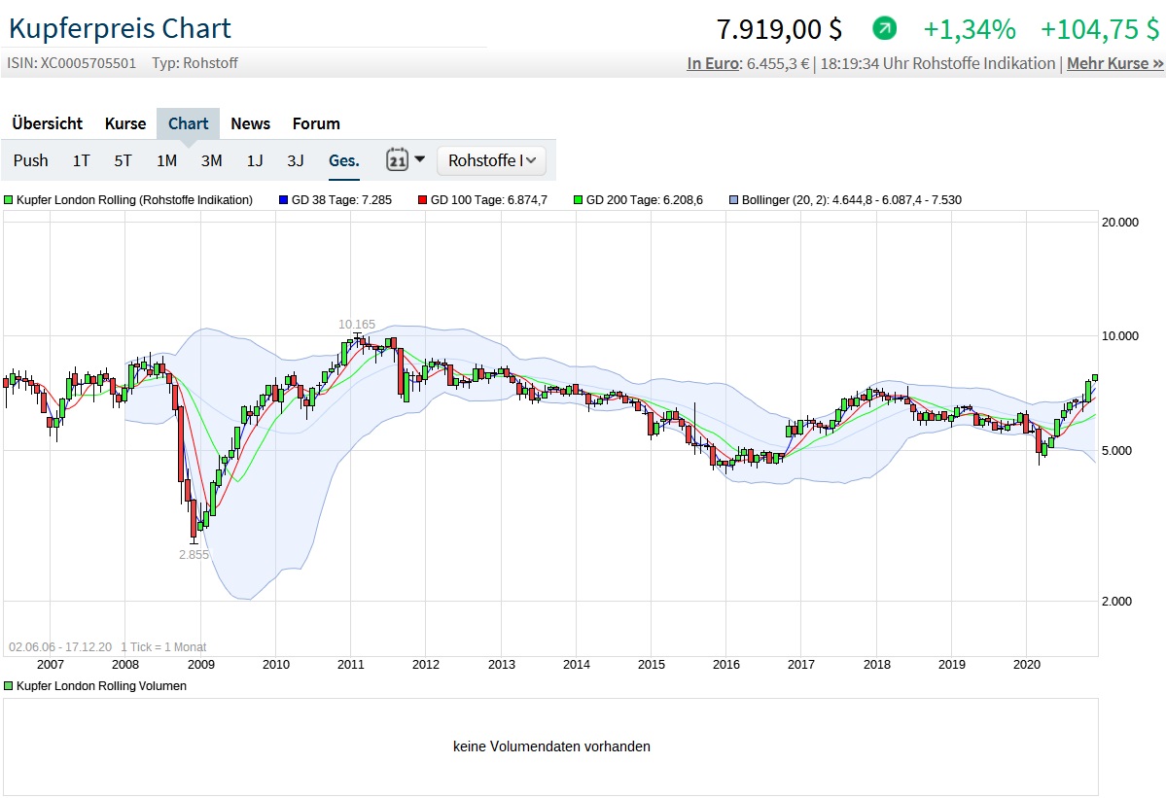1166x798 pixels.
Task: Switch to the Übersicht tab
Action: [x=47, y=123]
